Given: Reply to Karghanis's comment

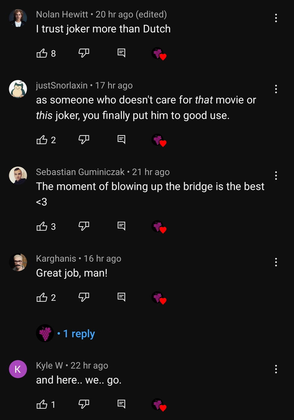Looking at the screenshot, I should [x=121, y=297].
